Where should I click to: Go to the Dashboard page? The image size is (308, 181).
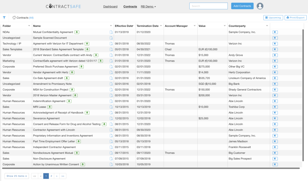110,6
